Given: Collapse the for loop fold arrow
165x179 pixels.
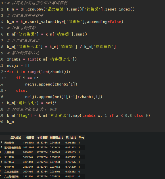Looking at the screenshot, I should [x=5, y=72].
